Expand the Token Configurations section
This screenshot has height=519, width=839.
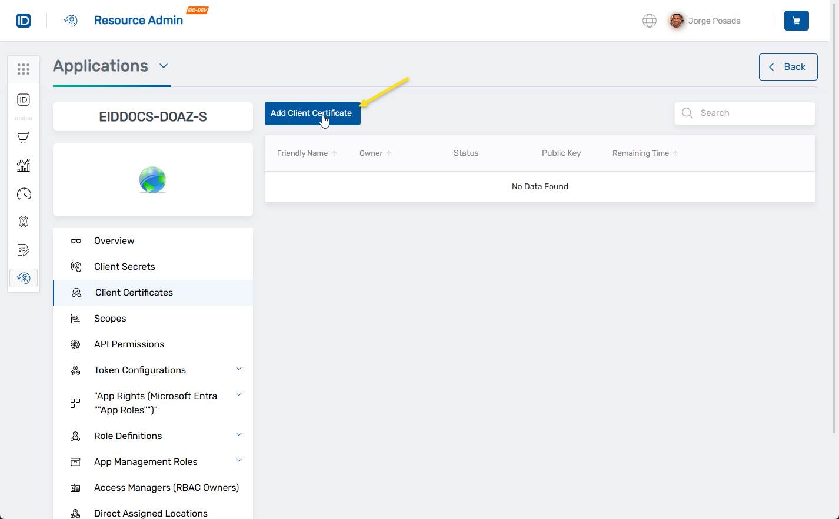coord(239,369)
